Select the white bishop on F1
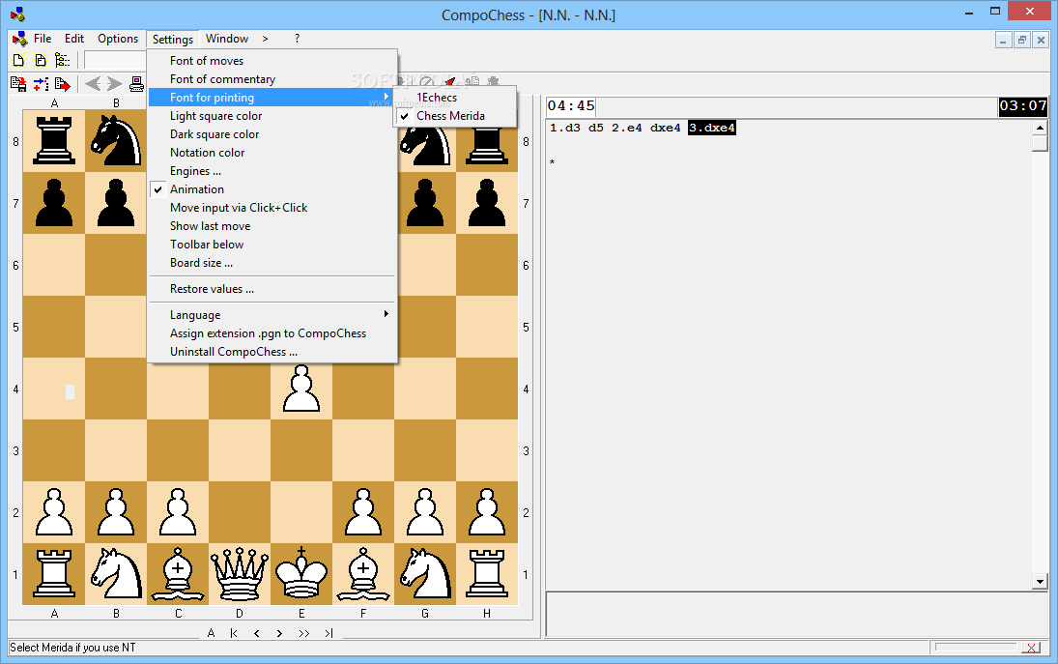 click(x=363, y=573)
